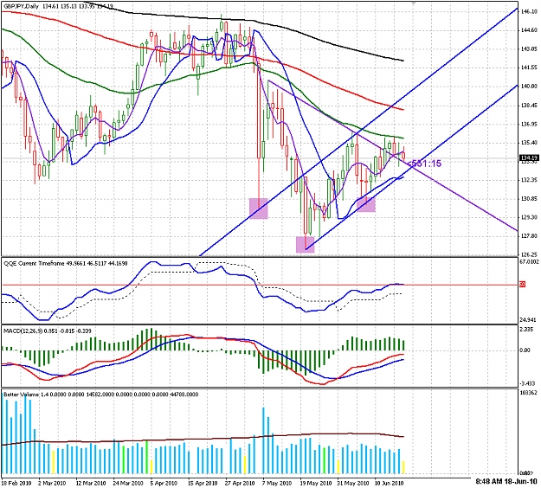The image size is (541, 488).
Task: Click the 0.00 MACD zero level label
Action: 525,350
